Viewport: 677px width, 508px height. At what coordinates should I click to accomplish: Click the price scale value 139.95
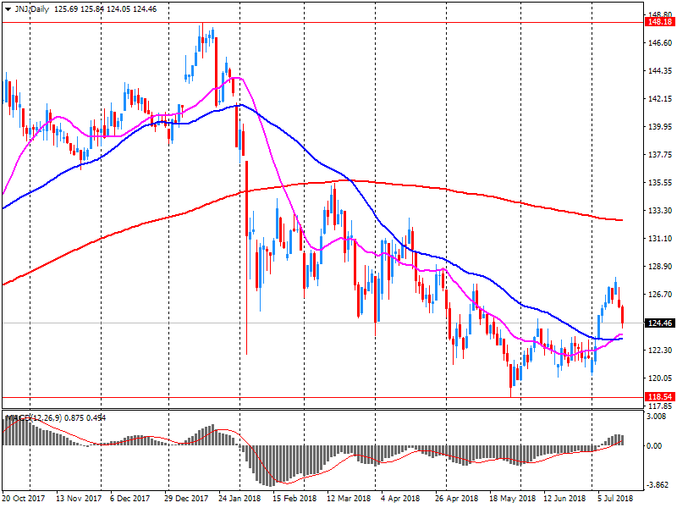click(x=661, y=126)
